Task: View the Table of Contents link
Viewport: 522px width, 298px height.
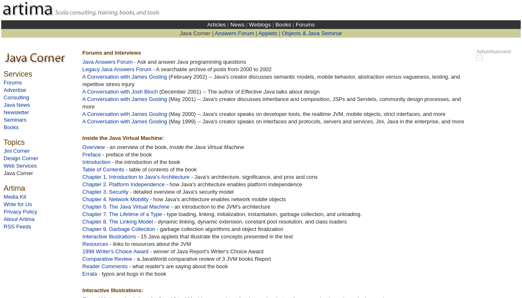Action: point(103,169)
